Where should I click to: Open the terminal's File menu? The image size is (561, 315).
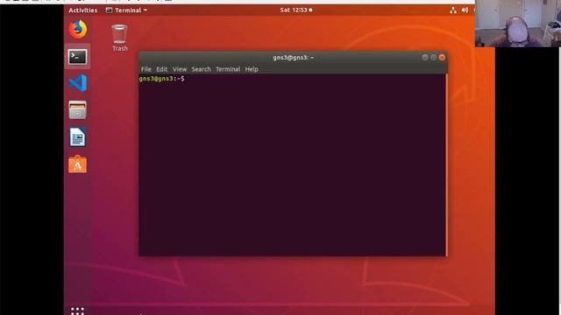coord(146,69)
